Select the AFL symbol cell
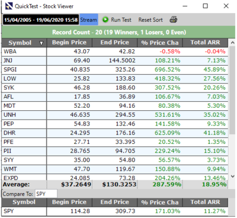The height and width of the screenshot is (218, 237). [24, 97]
